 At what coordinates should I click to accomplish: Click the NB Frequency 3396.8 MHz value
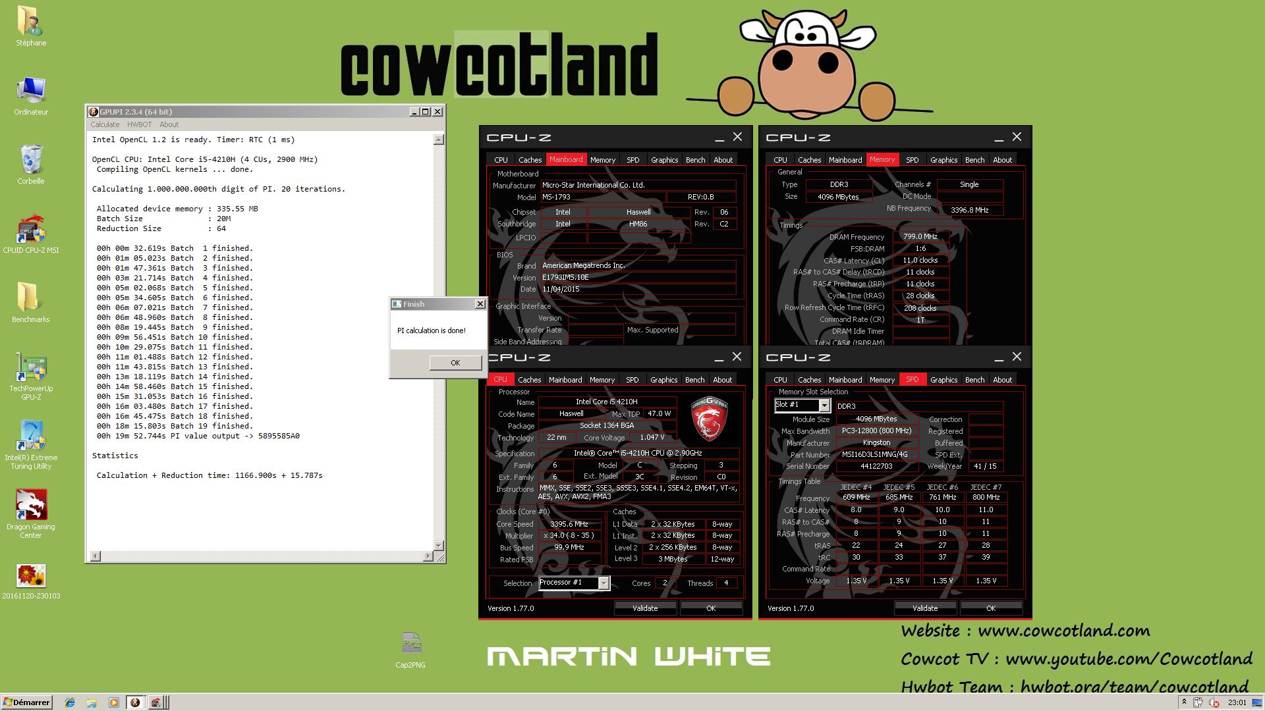(x=970, y=210)
